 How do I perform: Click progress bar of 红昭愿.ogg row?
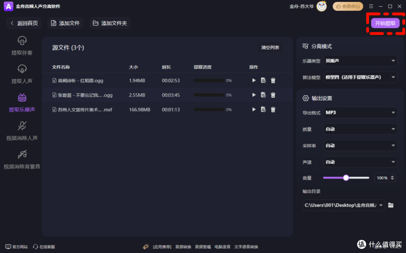pyautogui.click(x=209, y=81)
